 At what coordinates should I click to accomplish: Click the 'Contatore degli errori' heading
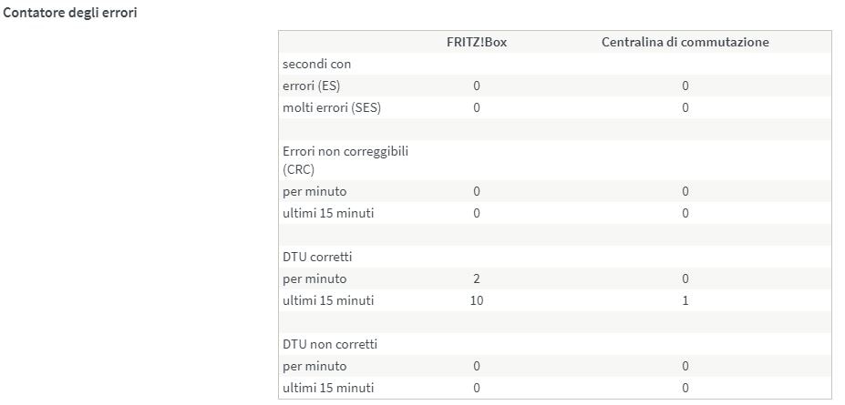click(70, 14)
